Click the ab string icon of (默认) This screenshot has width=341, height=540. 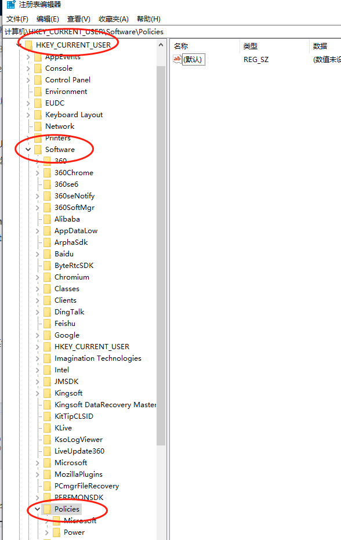[x=177, y=59]
